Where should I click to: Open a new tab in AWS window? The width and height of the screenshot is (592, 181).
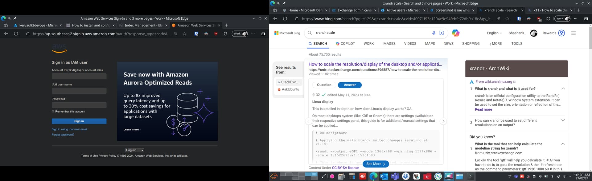point(226,25)
